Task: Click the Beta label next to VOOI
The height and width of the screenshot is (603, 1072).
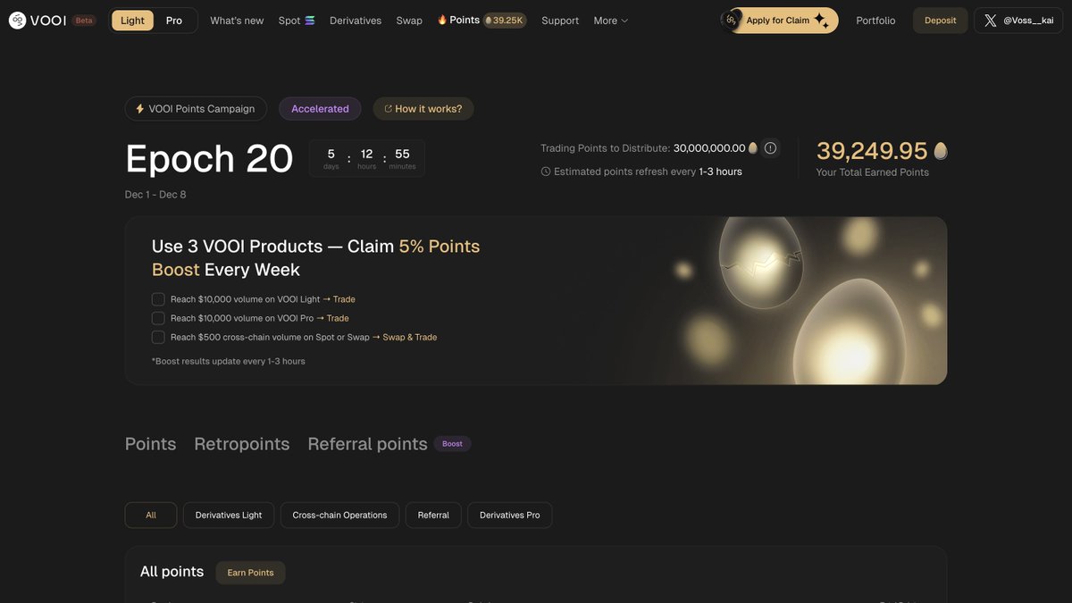Action: click(x=84, y=21)
